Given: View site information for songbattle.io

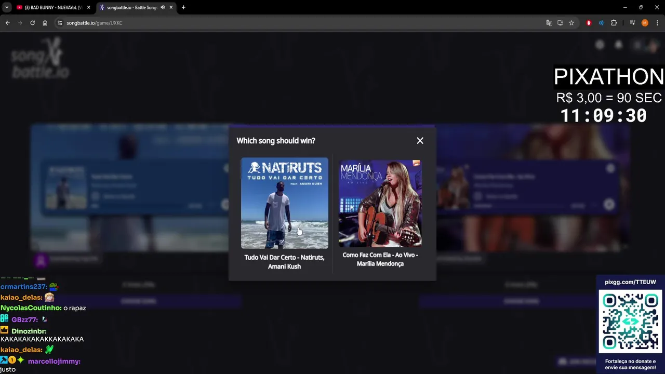Looking at the screenshot, I should [x=60, y=23].
